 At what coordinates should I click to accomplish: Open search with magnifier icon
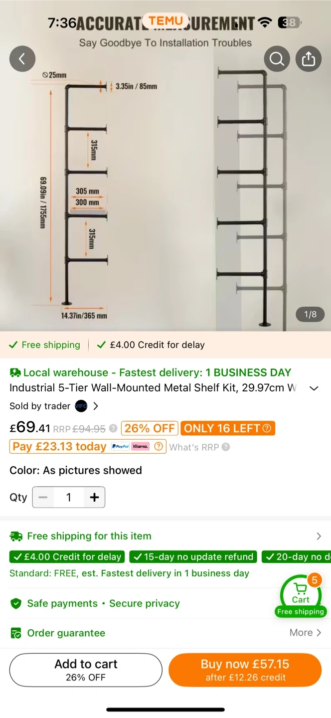[x=277, y=59]
